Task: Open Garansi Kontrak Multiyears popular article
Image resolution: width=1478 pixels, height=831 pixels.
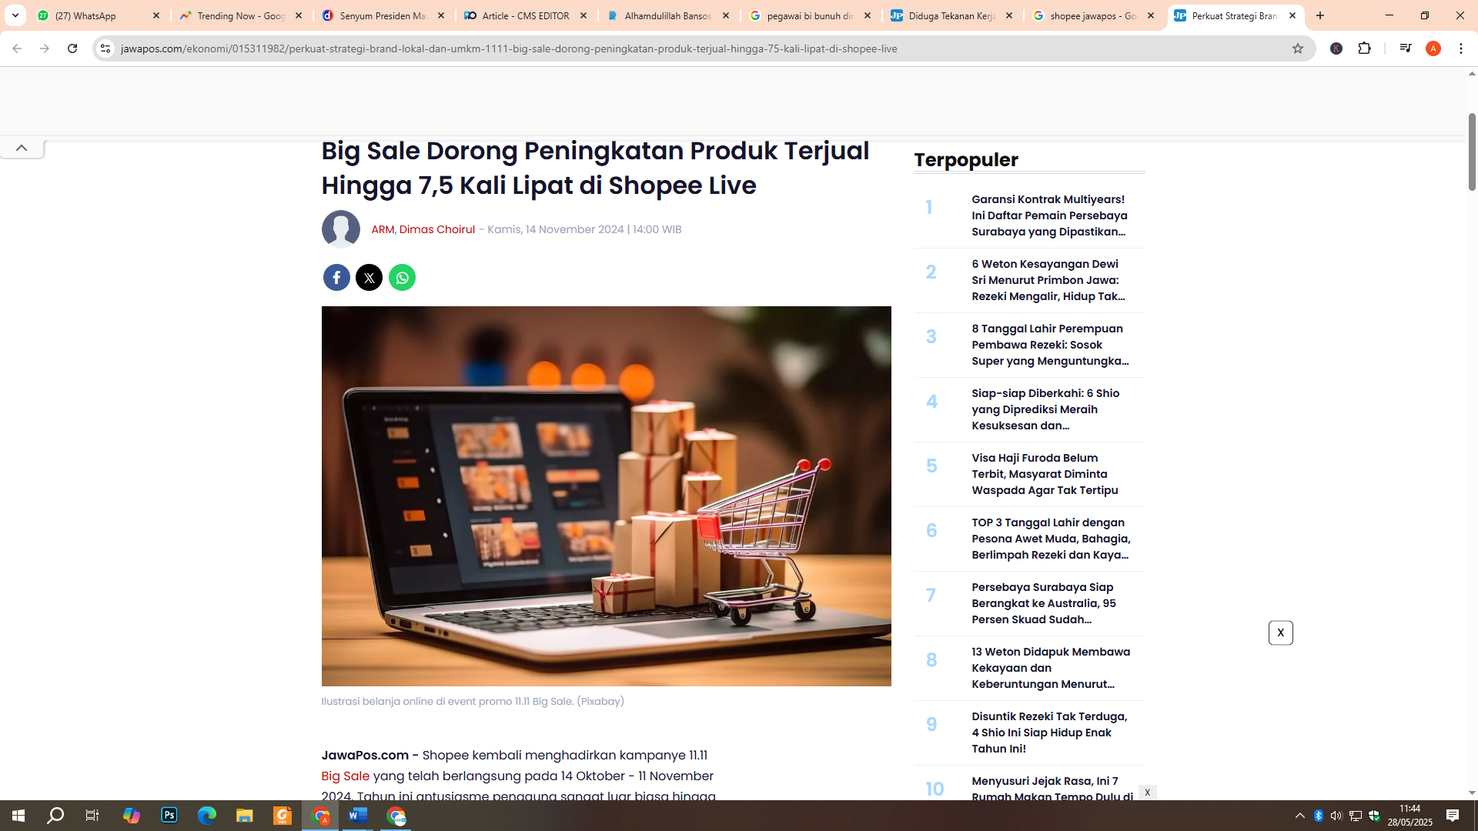Action: point(1050,215)
